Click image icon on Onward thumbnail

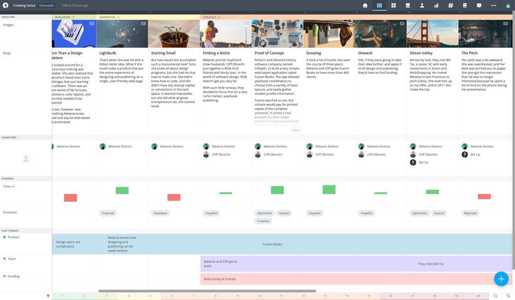pos(402,23)
